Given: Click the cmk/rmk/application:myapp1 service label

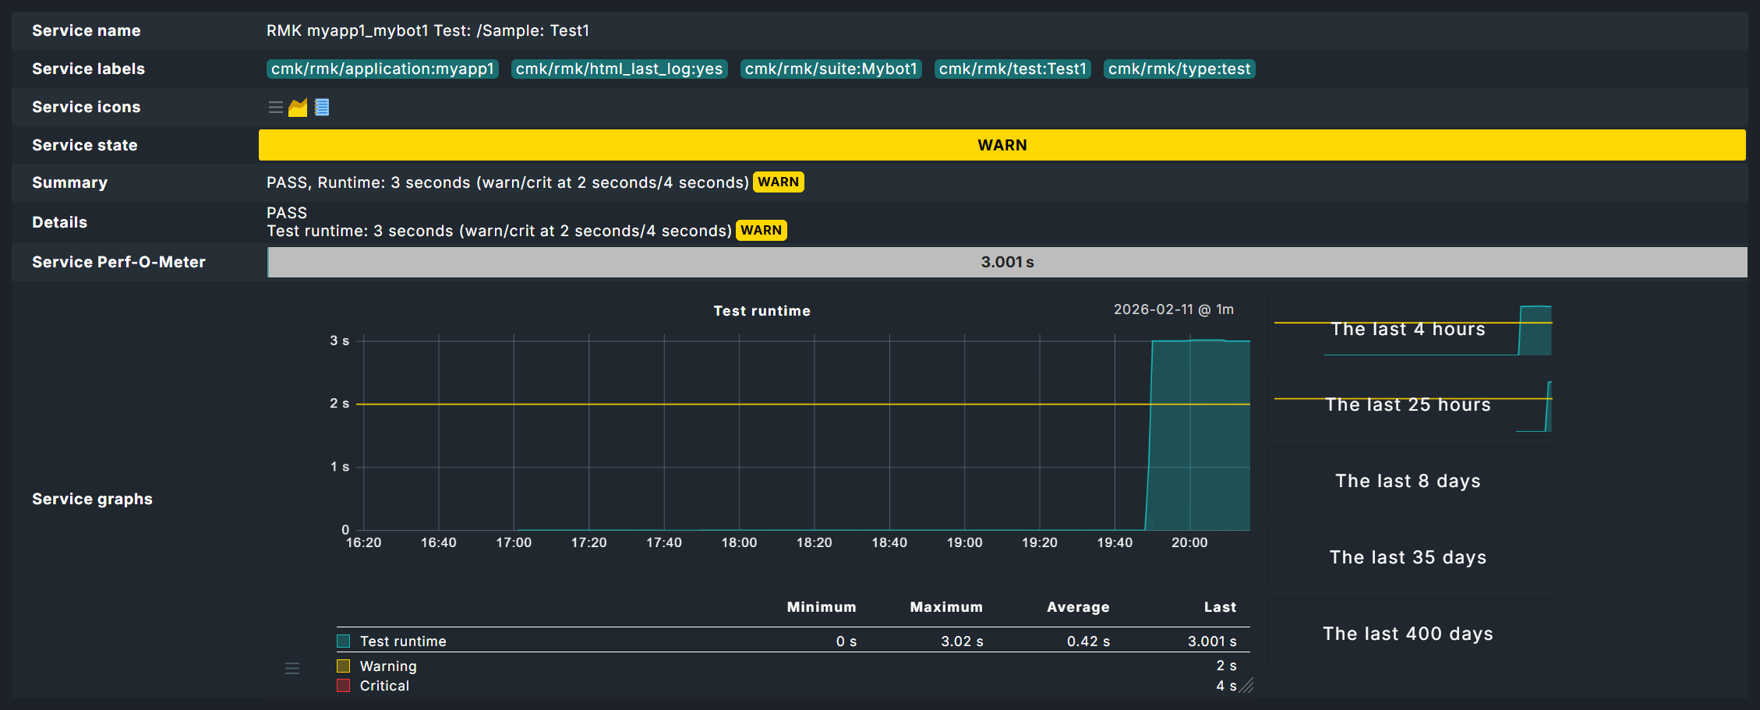Looking at the screenshot, I should pos(381,69).
